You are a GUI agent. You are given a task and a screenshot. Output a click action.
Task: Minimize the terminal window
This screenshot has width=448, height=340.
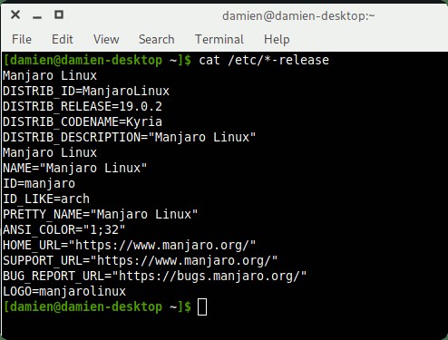pos(37,17)
